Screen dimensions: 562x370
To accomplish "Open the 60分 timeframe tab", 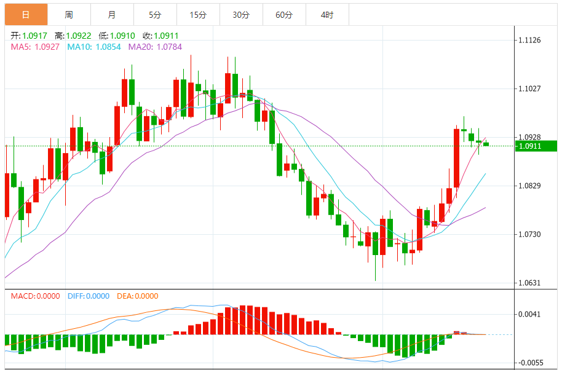I will coord(284,15).
